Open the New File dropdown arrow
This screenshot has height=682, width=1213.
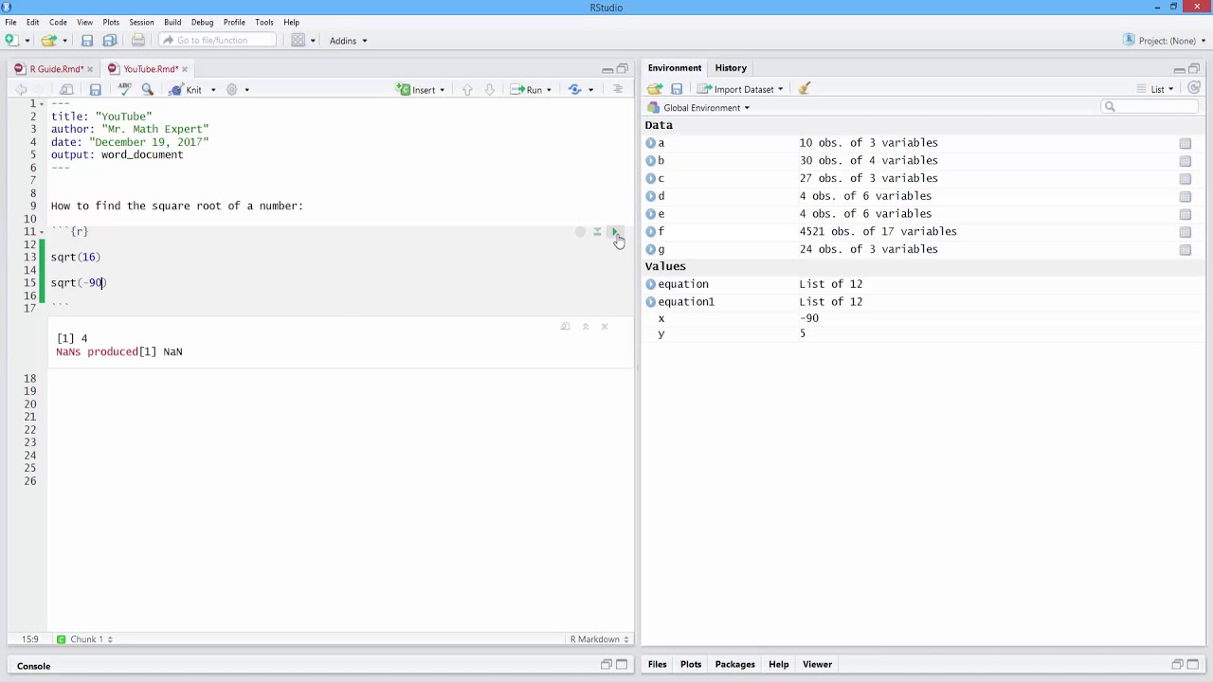click(27, 41)
